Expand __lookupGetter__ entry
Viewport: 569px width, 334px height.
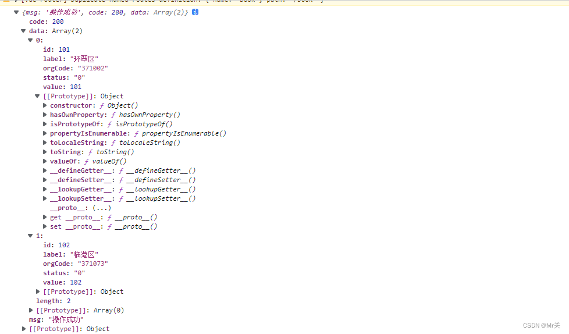click(x=45, y=189)
